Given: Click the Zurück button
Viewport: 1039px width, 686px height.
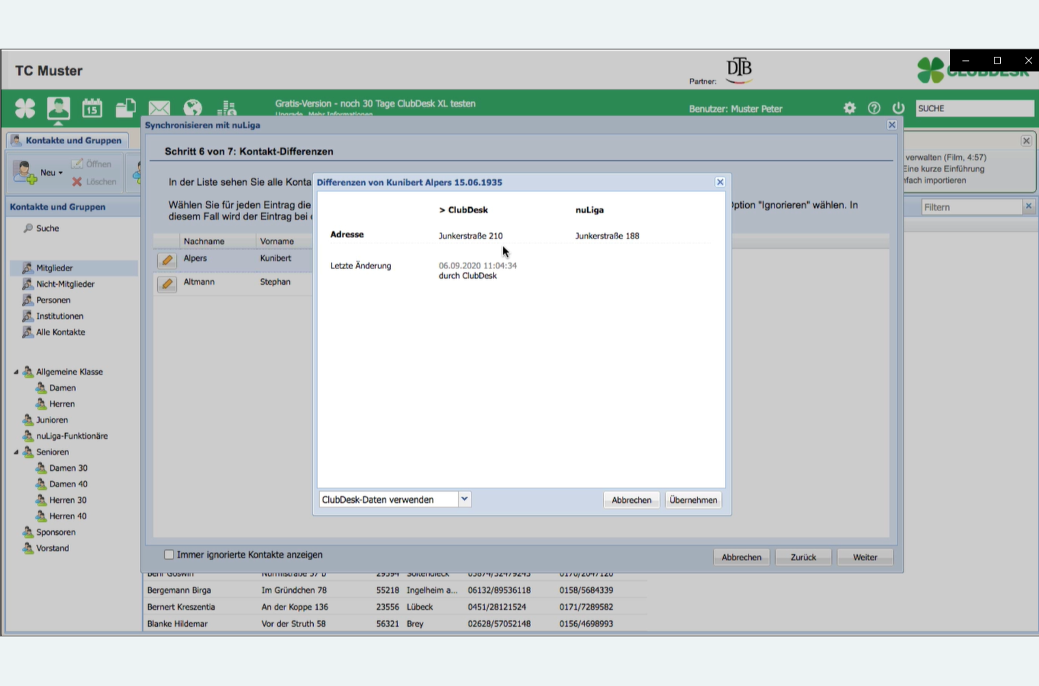Looking at the screenshot, I should [x=803, y=558].
